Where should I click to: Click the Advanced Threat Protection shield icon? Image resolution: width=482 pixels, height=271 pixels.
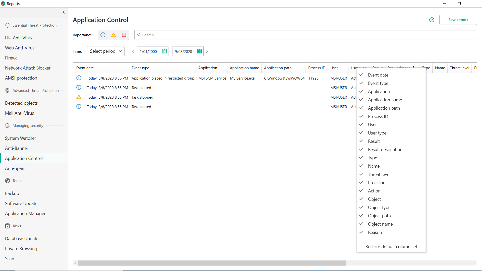coord(8,90)
